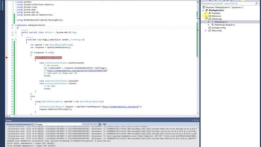Screen dimensions: 261x147
Task: Click the solution icon beside 'WebApplication1' solution
Action: [204, 7]
